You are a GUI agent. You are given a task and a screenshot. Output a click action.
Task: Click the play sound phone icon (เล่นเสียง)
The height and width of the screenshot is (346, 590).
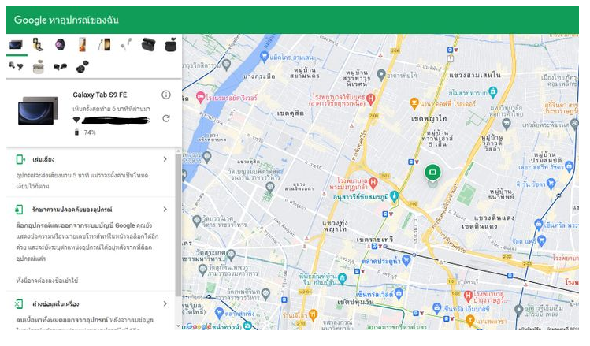pos(20,159)
